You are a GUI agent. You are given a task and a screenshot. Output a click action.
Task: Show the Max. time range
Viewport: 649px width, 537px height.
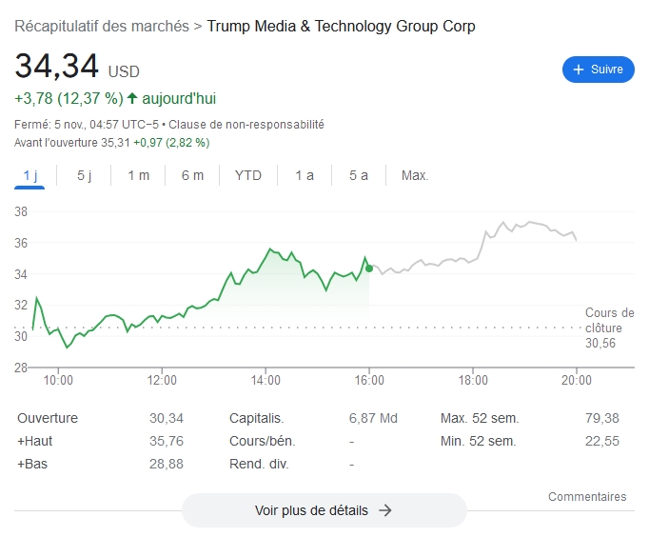pos(415,175)
